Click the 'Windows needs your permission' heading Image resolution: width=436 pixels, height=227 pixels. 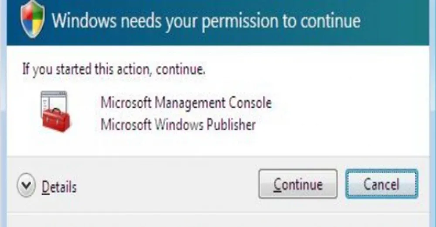pyautogui.click(x=206, y=21)
